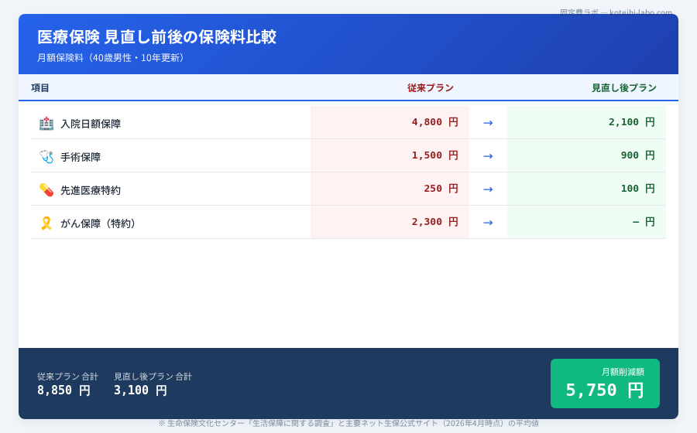Image resolution: width=697 pixels, height=433 pixels.
Task: Click the hospital icon beside 入院日額保障
Action: pos(46,123)
